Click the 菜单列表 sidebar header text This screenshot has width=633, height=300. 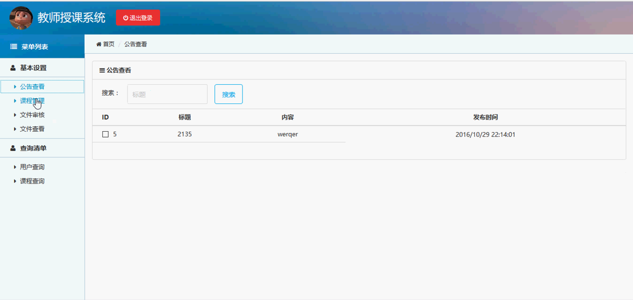point(34,47)
